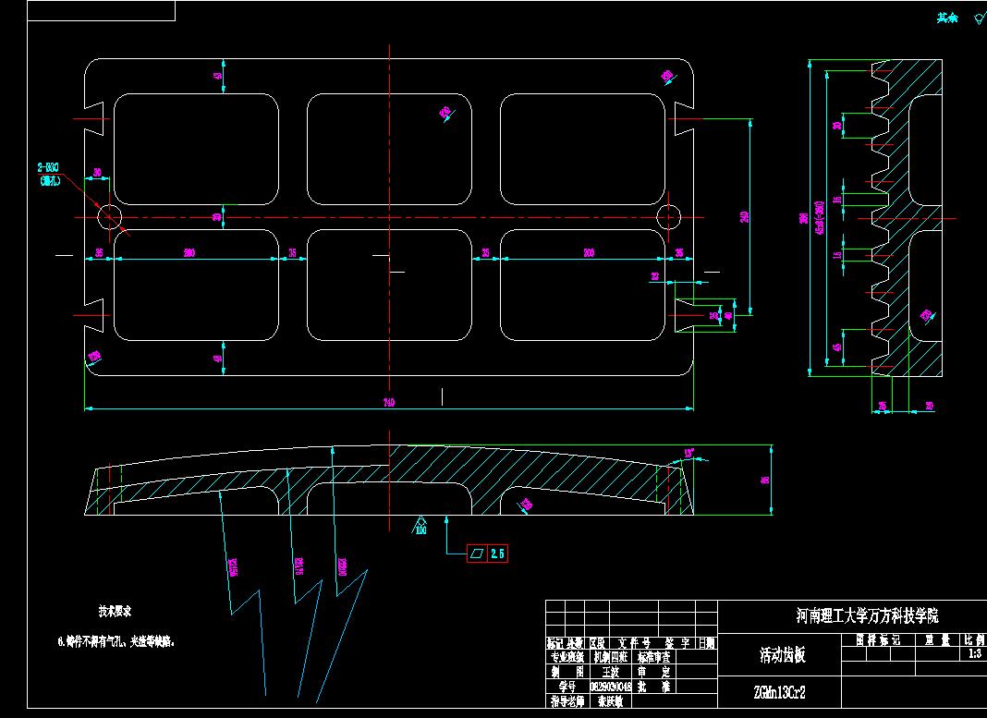This screenshot has width=987, height=718.
Task: Click the 机制四班 class cell
Action: tap(611, 657)
